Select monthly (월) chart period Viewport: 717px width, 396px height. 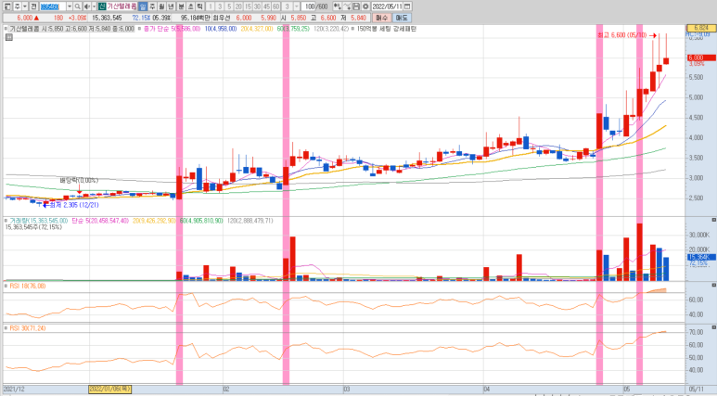point(161,6)
